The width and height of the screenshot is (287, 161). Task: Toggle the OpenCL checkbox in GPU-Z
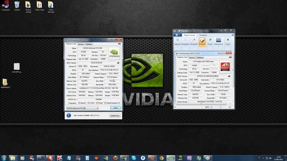79,103
